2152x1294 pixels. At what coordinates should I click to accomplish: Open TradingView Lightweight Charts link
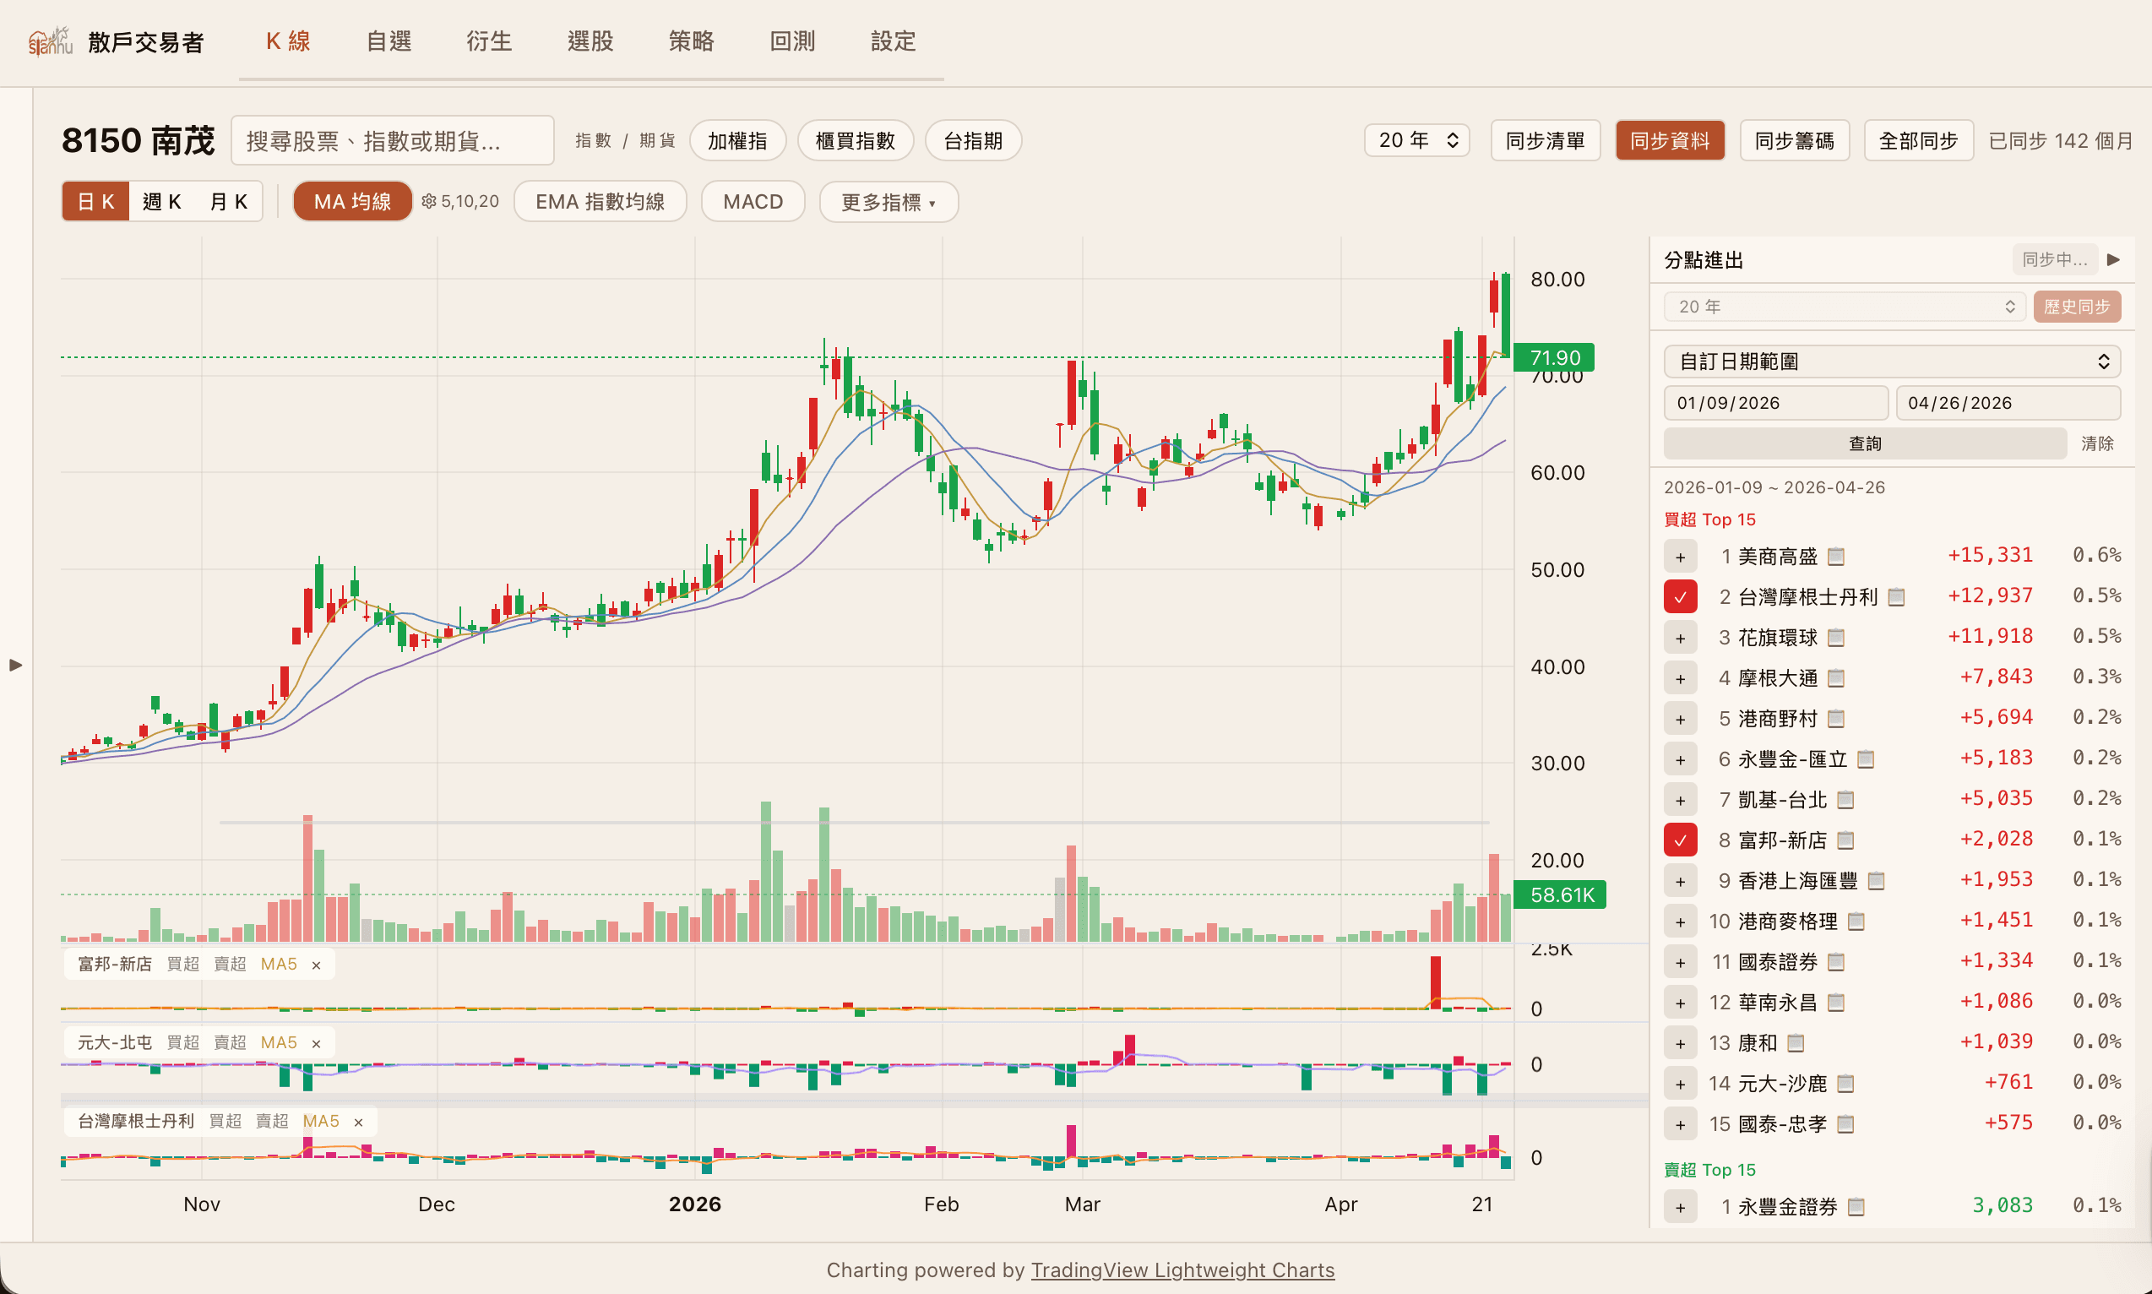click(x=1182, y=1270)
